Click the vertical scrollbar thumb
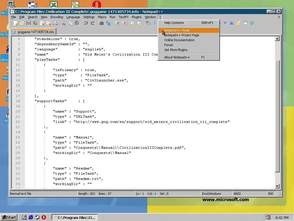The height and width of the screenshot is (221, 294). tap(277, 116)
